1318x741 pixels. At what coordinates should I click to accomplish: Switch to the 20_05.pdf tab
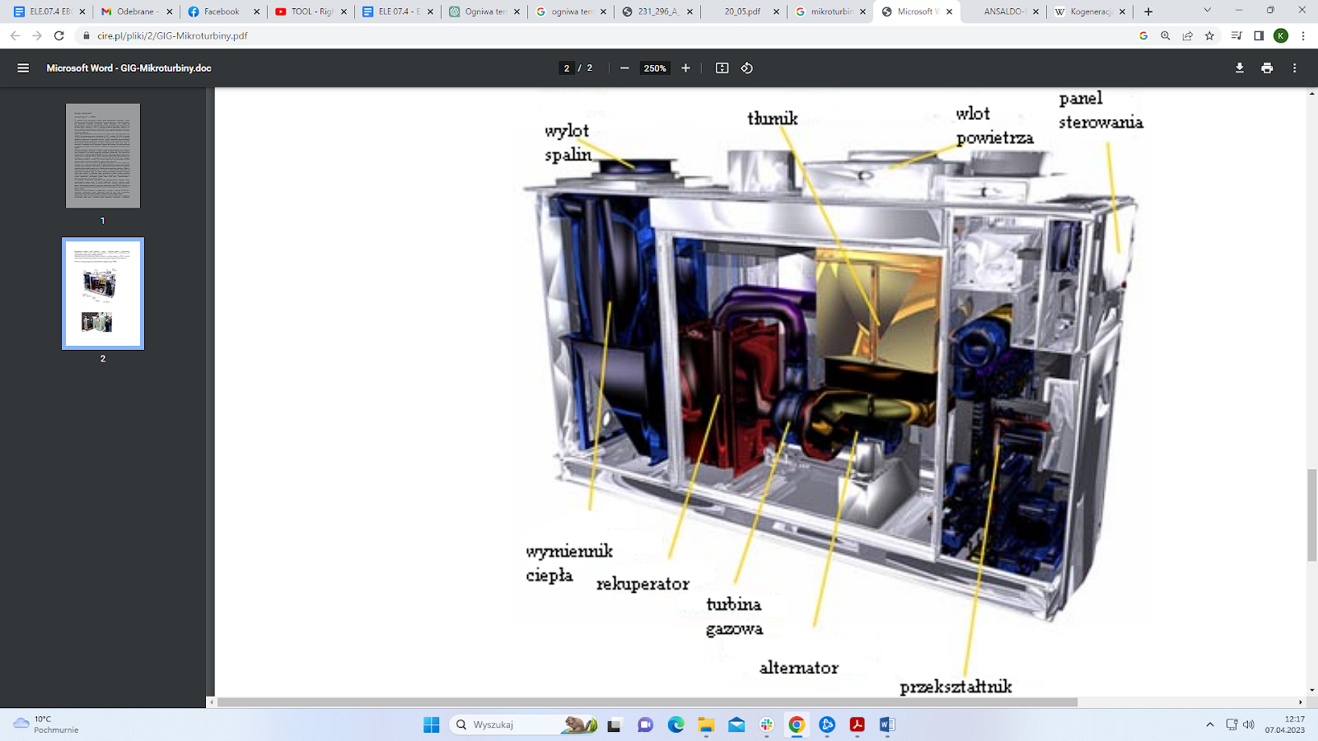click(x=741, y=12)
